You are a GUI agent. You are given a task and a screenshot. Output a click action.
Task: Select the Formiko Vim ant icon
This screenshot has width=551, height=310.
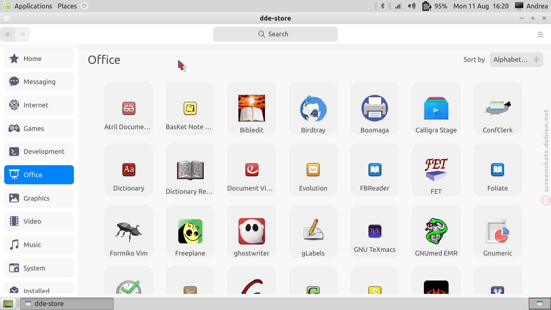pyautogui.click(x=129, y=231)
